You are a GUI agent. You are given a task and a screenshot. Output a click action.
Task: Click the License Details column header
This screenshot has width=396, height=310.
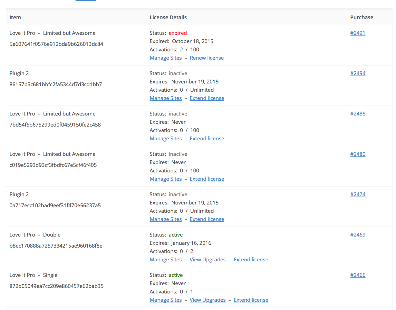click(x=168, y=17)
